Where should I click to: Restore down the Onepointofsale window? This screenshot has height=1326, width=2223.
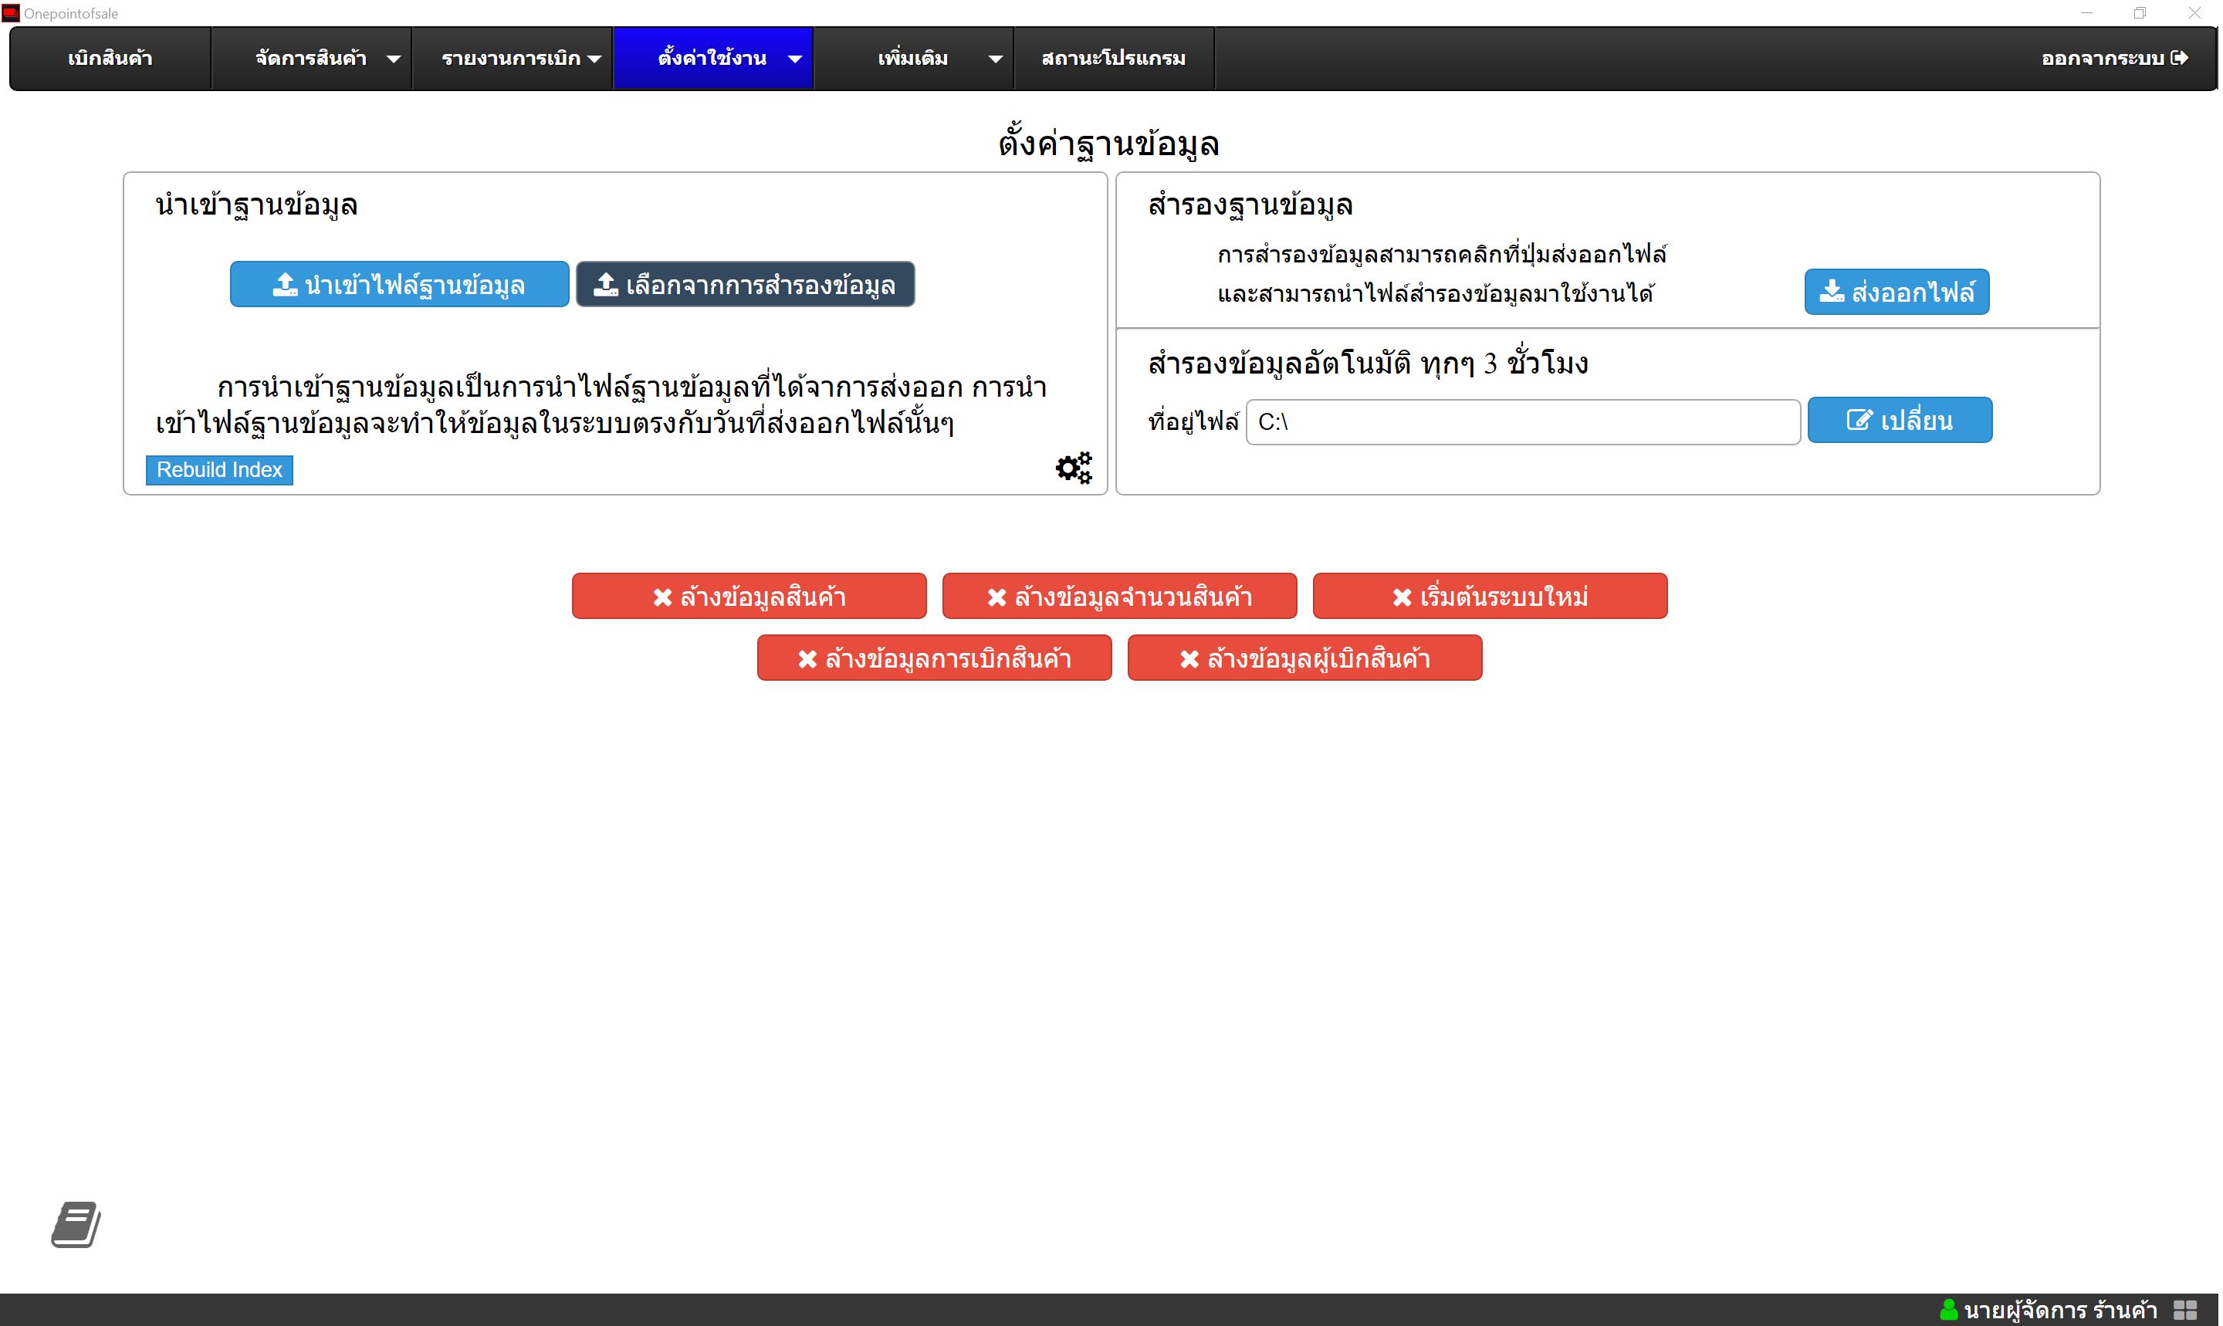pyautogui.click(x=2140, y=12)
